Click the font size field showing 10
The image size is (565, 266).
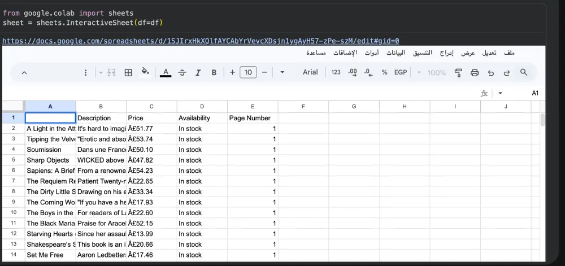[x=248, y=72]
